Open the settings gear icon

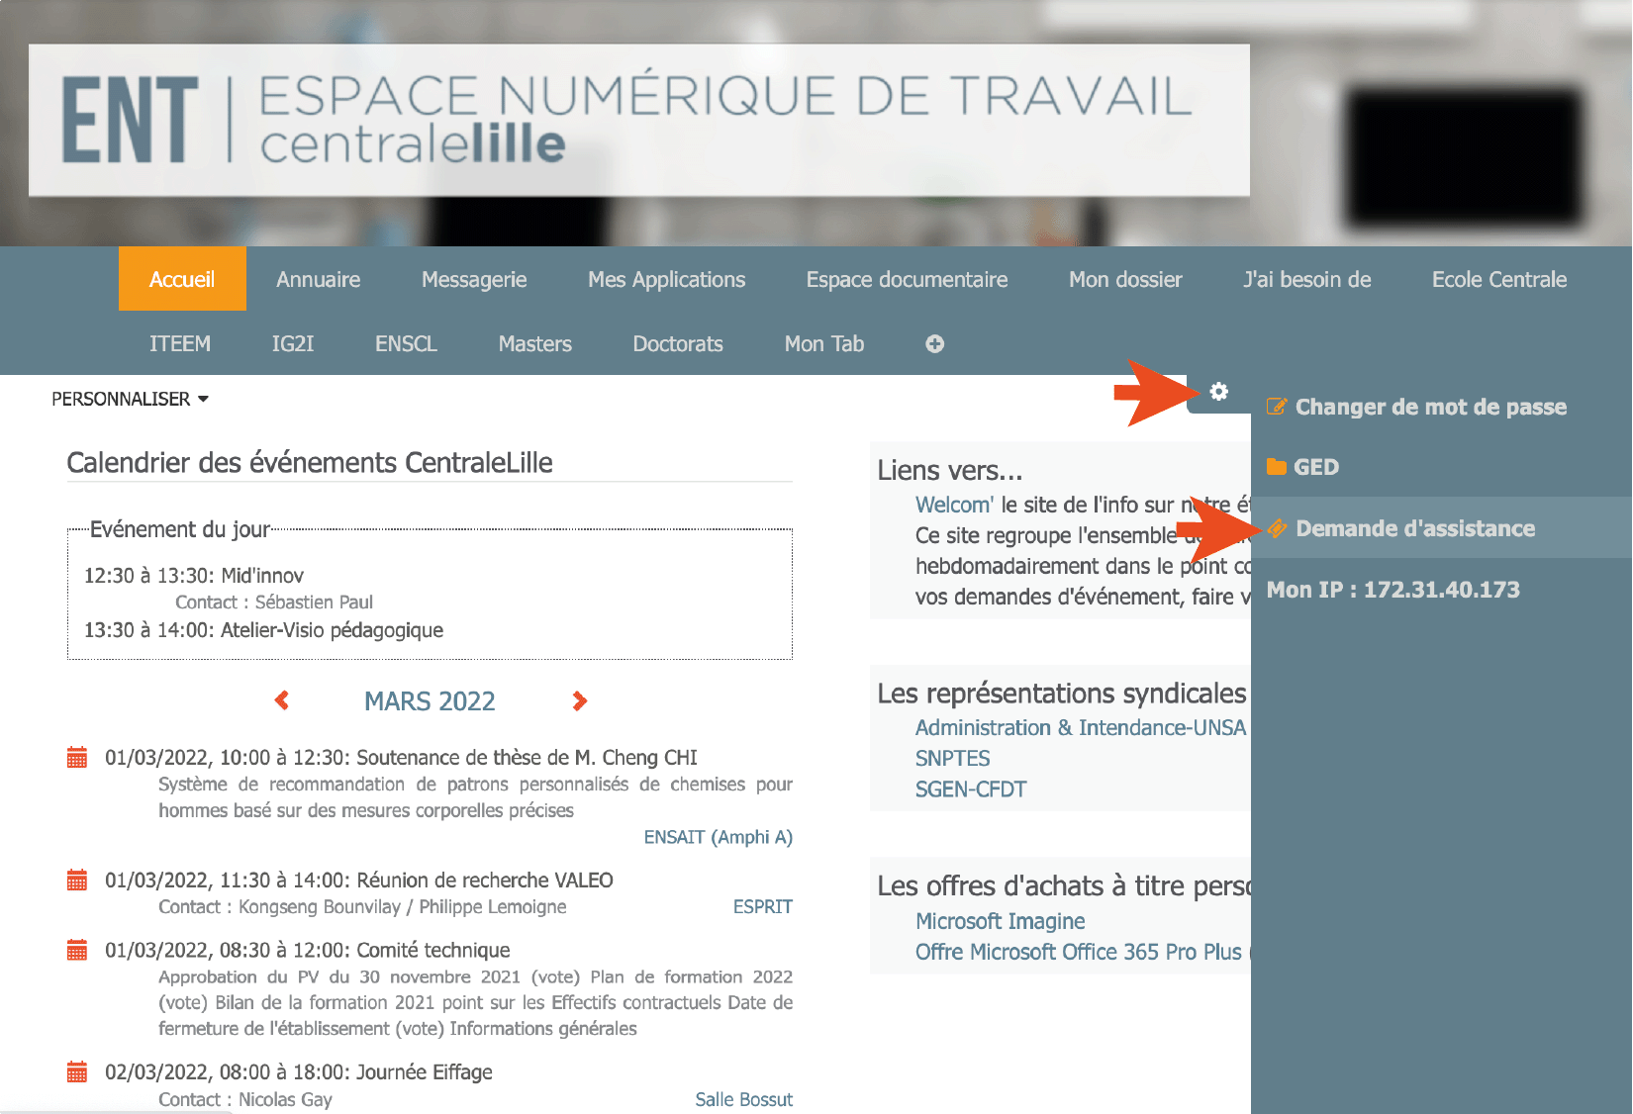tap(1218, 392)
